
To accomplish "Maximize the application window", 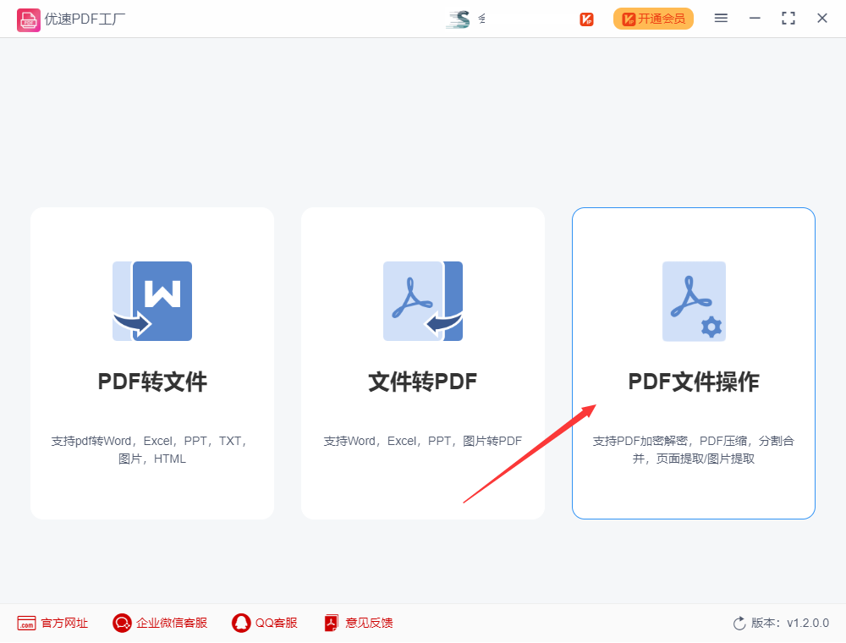I will pos(788,19).
